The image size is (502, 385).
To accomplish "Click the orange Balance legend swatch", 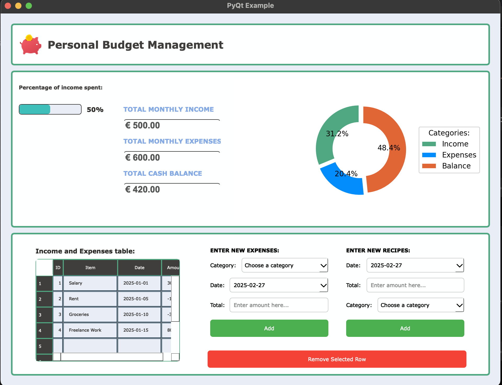I will coord(429,166).
